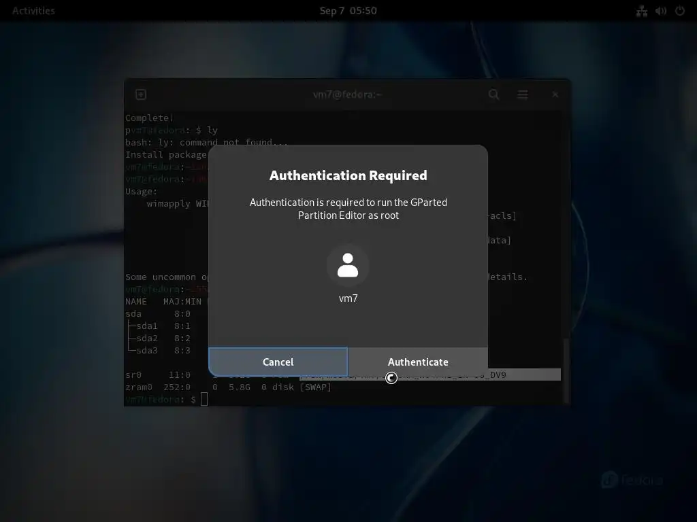Click the new tab icon in terminal

pos(141,94)
